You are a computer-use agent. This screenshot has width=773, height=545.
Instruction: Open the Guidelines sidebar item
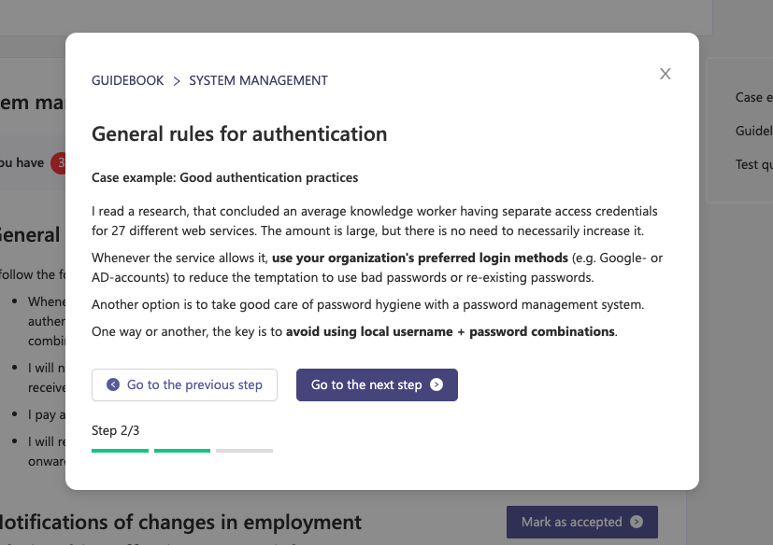click(x=753, y=131)
